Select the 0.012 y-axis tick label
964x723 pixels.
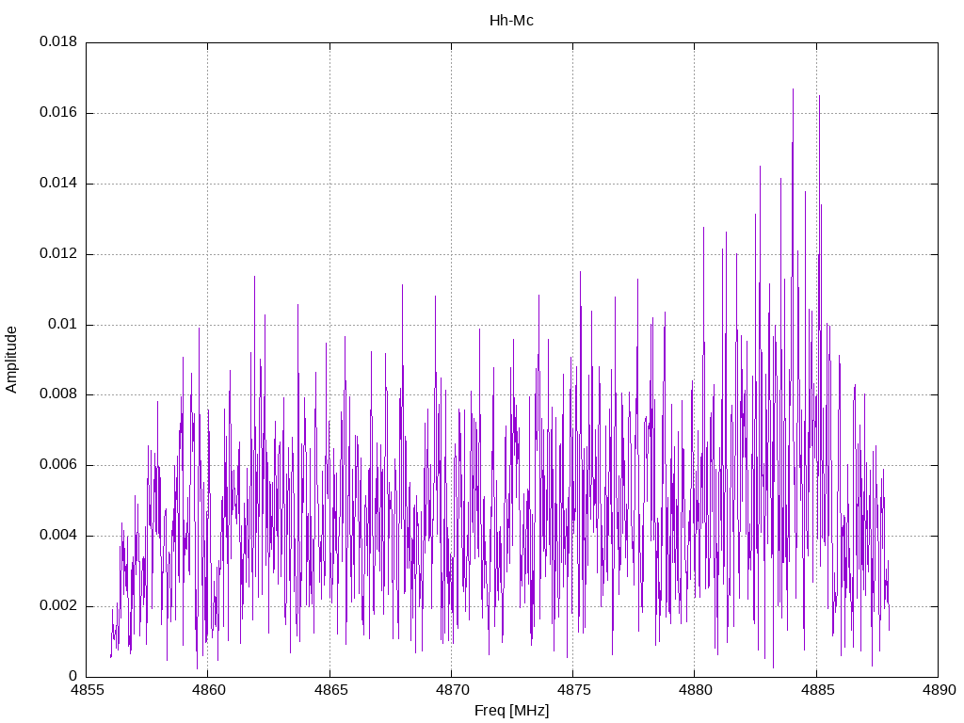(x=57, y=254)
